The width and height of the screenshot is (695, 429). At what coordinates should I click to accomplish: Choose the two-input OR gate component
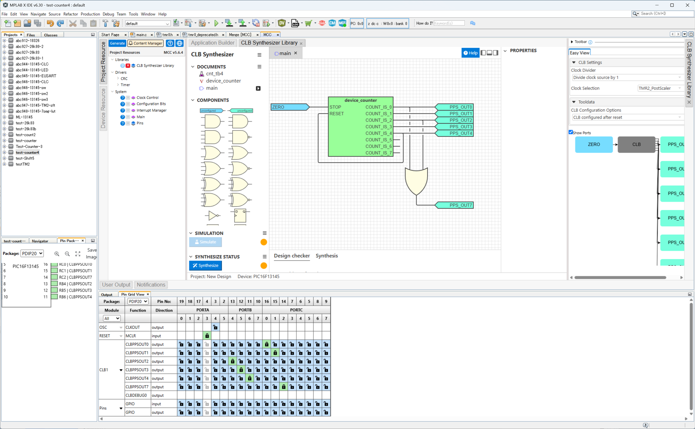point(213,153)
